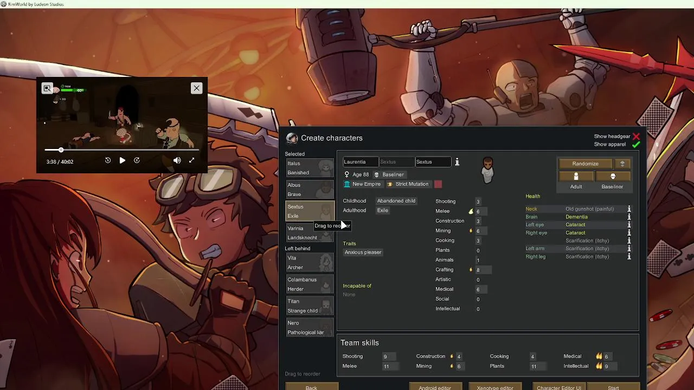Select left-behind pawn Vita Archer
694x390 pixels.
(x=310, y=263)
